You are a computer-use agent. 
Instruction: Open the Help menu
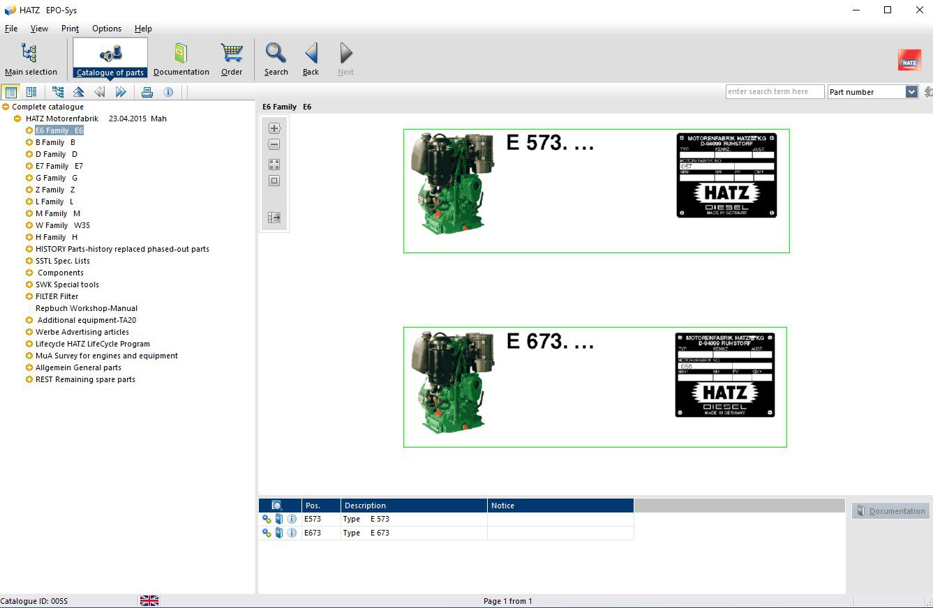143,29
